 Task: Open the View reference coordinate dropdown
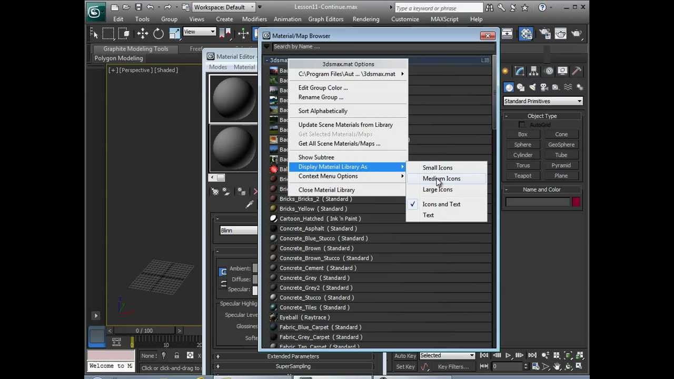point(199,32)
